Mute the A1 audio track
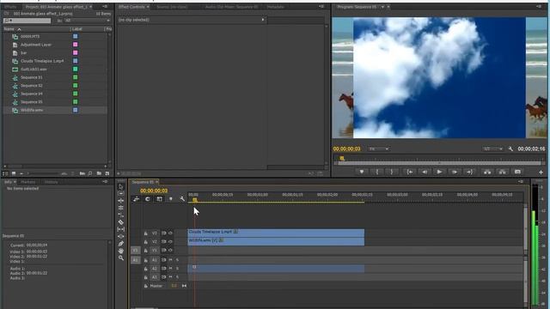Screen dimensions: 550x309 pyautogui.click(x=171, y=260)
